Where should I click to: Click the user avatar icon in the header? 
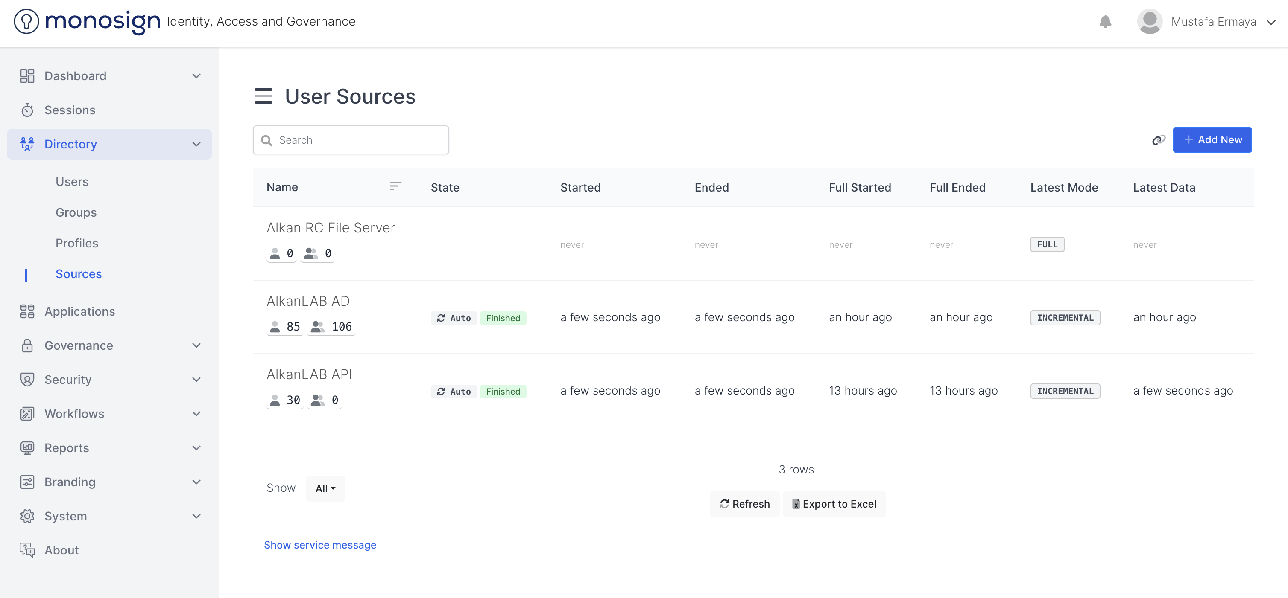[x=1149, y=21]
